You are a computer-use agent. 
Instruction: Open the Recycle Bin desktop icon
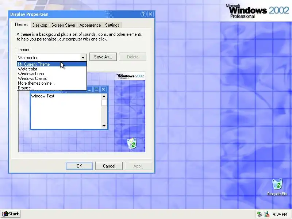click(x=277, y=187)
